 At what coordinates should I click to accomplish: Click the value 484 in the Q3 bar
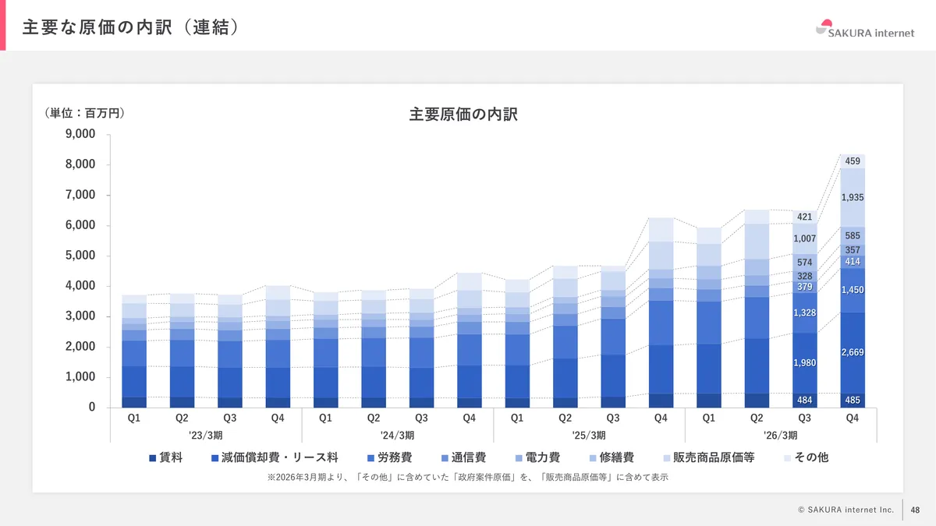[805, 400]
